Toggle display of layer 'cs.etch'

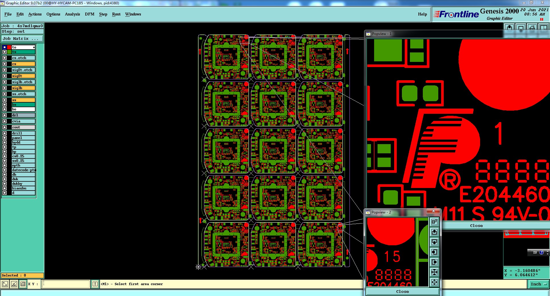click(x=5, y=58)
